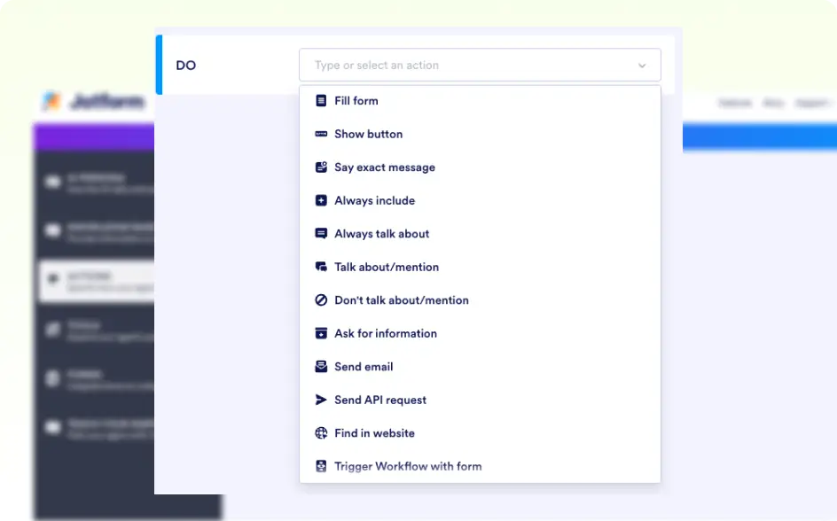Choose 'Talk about/mention' option
This screenshot has height=521, width=837.
(387, 267)
